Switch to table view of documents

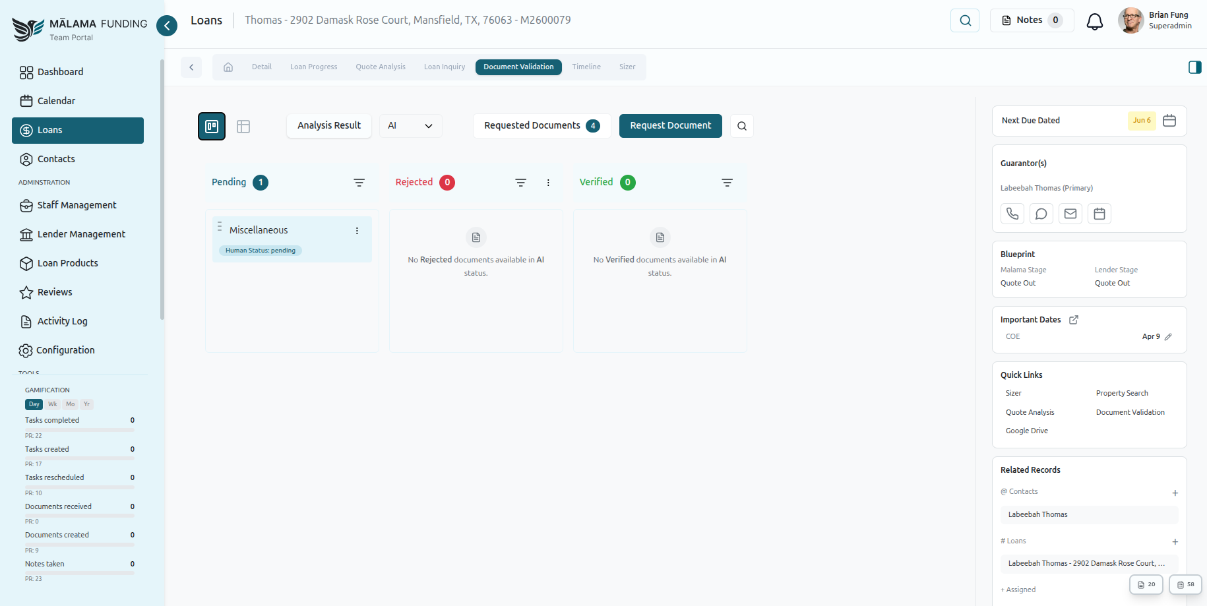(x=243, y=126)
